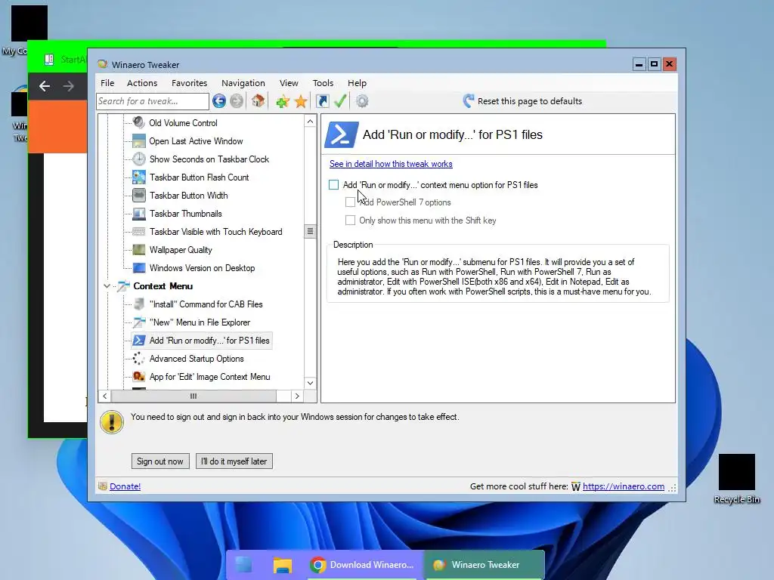The height and width of the screenshot is (580, 774).
Task: Click the back arrow in the background window
Action: point(45,86)
